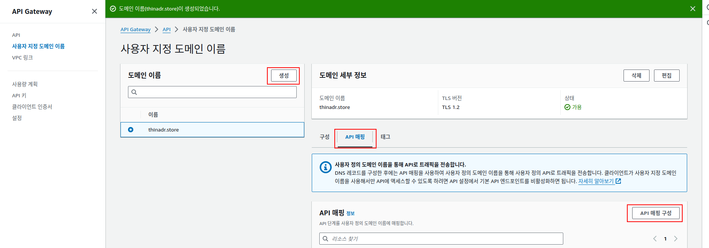The height and width of the screenshot is (248, 709).
Task: Switch to the 구성 tab
Action: click(x=325, y=137)
